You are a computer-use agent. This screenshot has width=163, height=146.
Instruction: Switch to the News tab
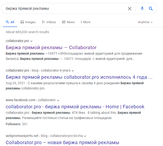[68, 22]
